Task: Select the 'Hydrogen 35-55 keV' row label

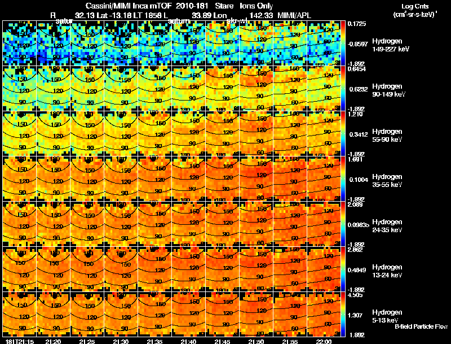Action: tap(387, 181)
